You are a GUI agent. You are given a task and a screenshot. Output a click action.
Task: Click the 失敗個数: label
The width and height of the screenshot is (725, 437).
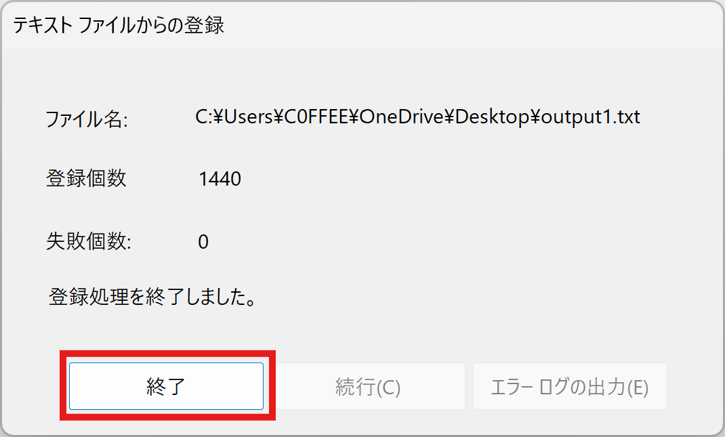pos(88,241)
